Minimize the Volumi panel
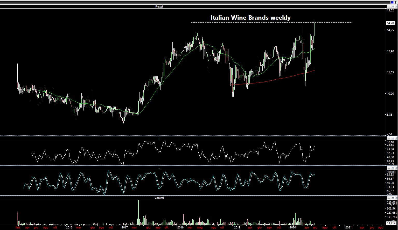This screenshot has height=230, width=398. click(389, 198)
